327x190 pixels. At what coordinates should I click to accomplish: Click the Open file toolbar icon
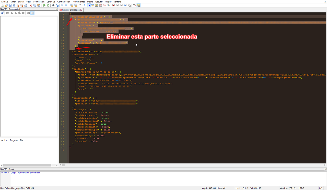click(x=6, y=5)
